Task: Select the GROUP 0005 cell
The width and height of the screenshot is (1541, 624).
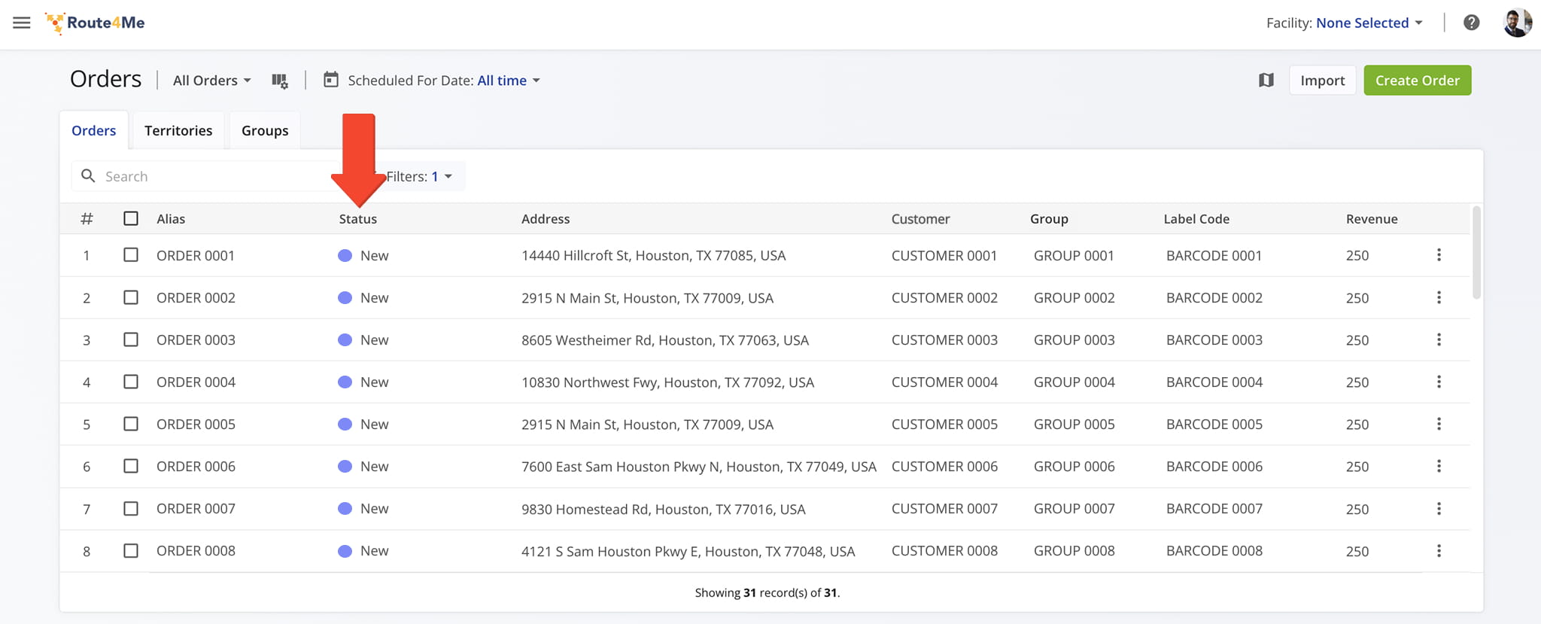Action: click(1074, 424)
